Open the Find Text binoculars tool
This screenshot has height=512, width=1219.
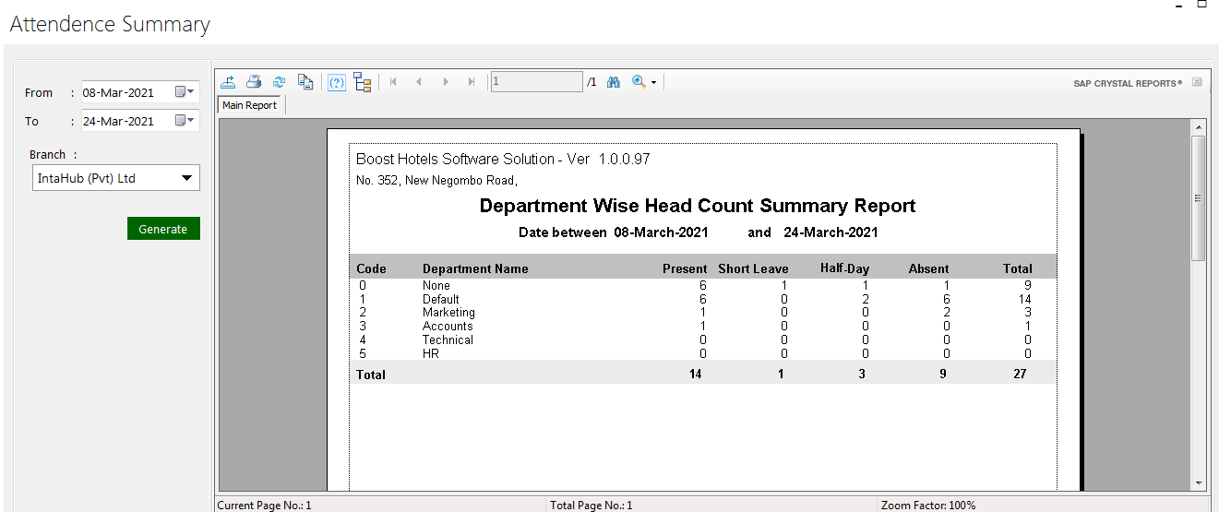pos(614,82)
